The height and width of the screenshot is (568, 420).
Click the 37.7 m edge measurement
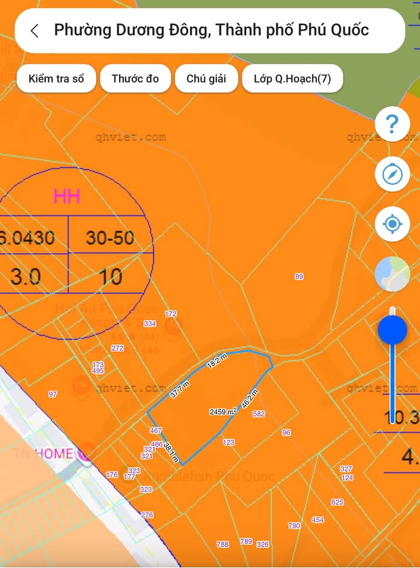[x=180, y=390]
